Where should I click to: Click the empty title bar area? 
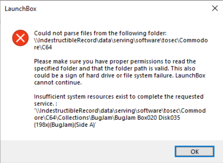[x=122, y=9]
